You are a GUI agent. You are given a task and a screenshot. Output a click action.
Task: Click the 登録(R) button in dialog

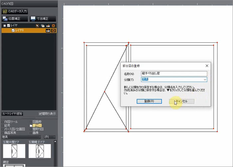tap(149, 101)
